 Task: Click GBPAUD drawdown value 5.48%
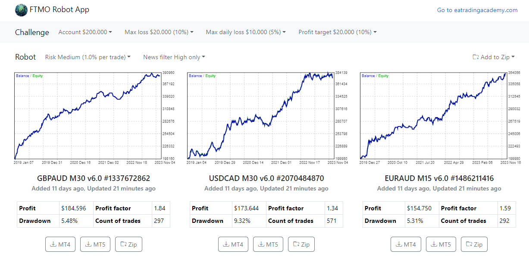pos(69,221)
